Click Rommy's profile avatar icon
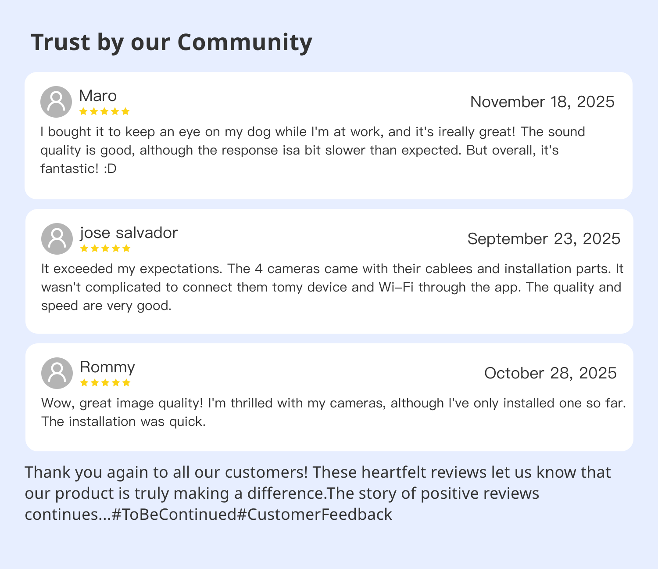 click(57, 373)
